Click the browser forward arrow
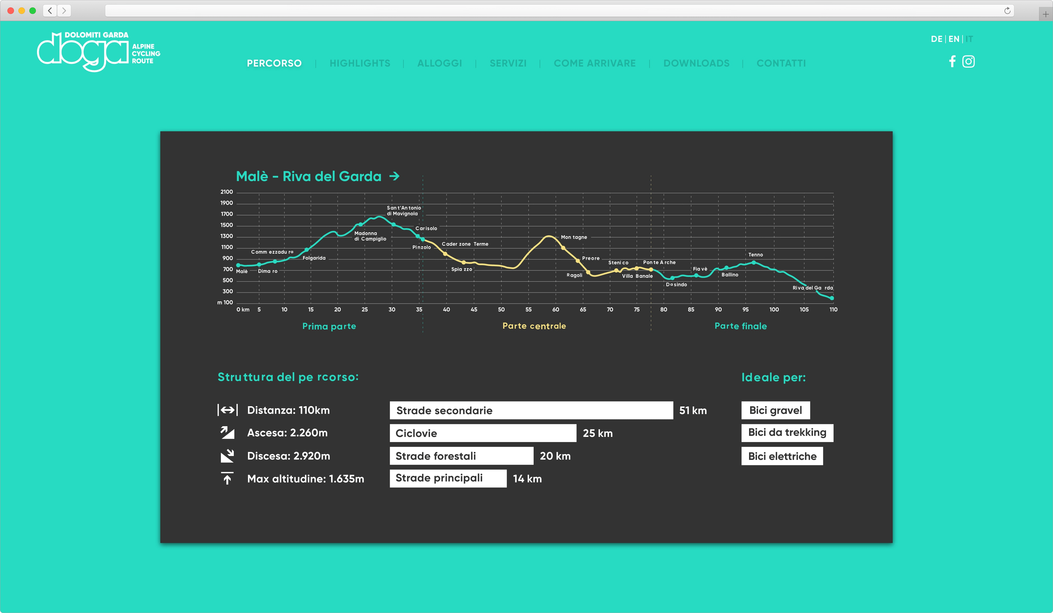The height and width of the screenshot is (613, 1053). (x=64, y=10)
